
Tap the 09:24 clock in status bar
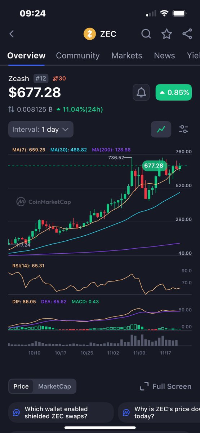click(x=32, y=14)
